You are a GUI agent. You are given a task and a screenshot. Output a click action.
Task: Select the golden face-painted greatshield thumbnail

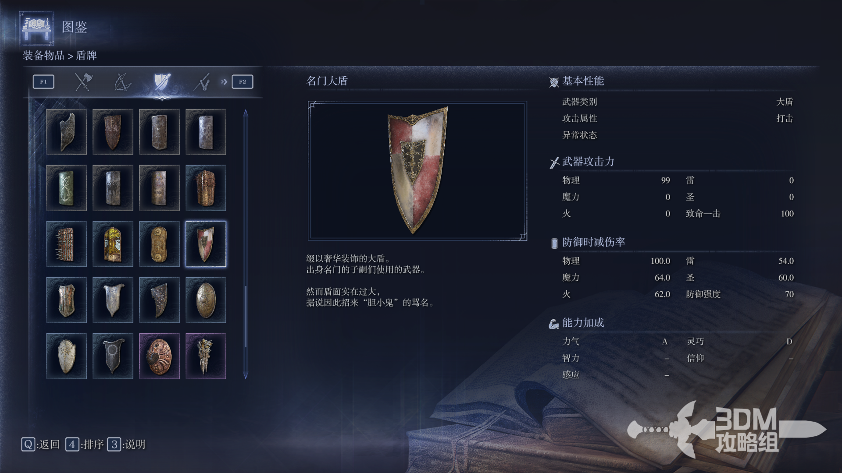point(113,244)
